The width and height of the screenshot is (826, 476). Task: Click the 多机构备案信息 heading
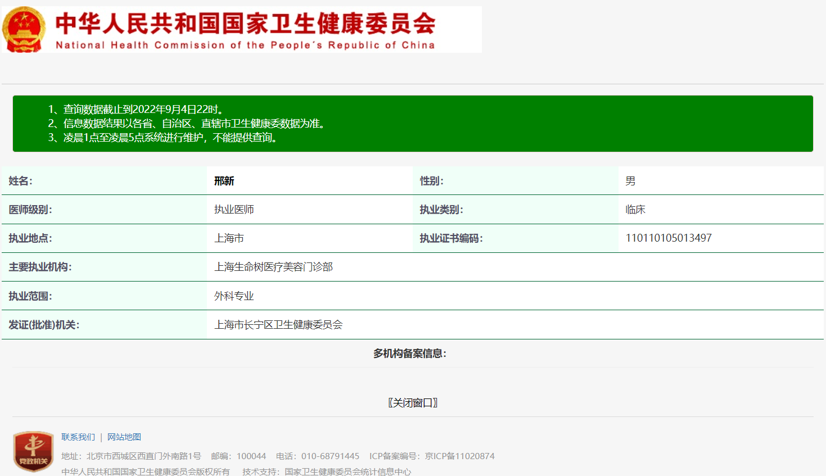click(410, 353)
